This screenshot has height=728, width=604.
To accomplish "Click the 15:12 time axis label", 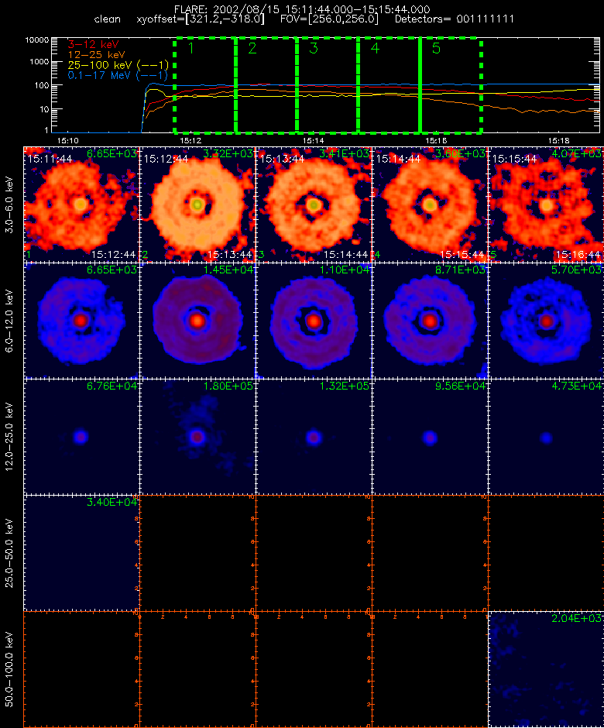I will pos(190,140).
